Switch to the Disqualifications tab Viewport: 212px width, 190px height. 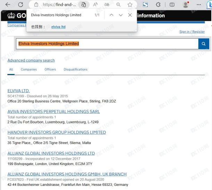[75, 69]
